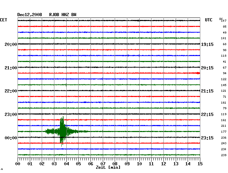The height and width of the screenshot is (173, 228).
Task: Click the DC value "94"
Action: [x=224, y=73]
